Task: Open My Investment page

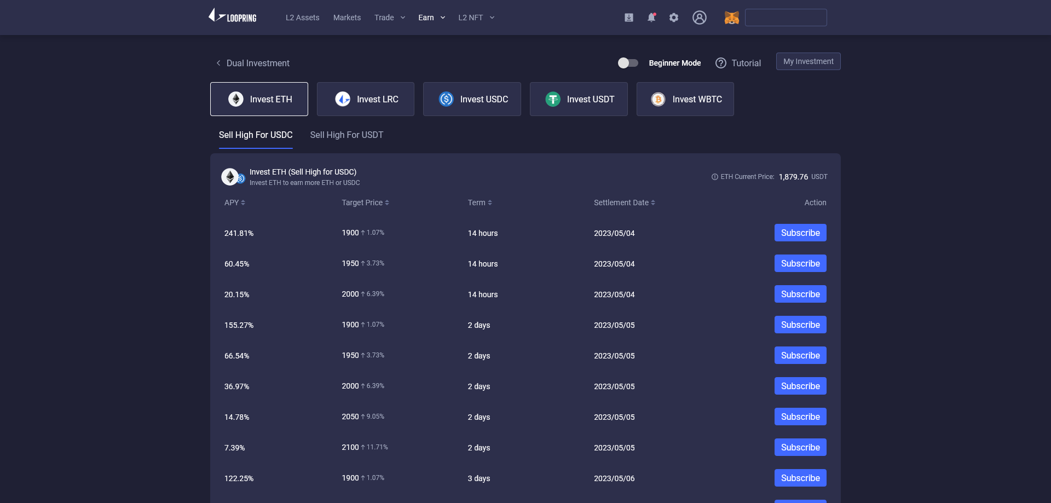Action: tap(808, 61)
